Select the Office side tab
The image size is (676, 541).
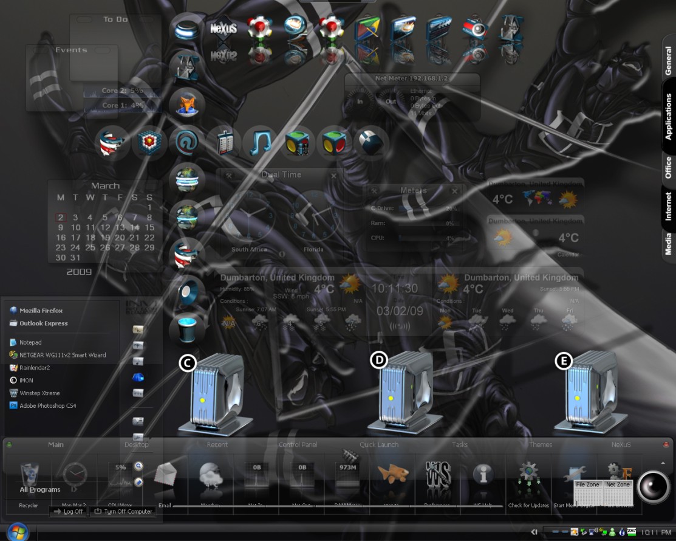tap(668, 167)
